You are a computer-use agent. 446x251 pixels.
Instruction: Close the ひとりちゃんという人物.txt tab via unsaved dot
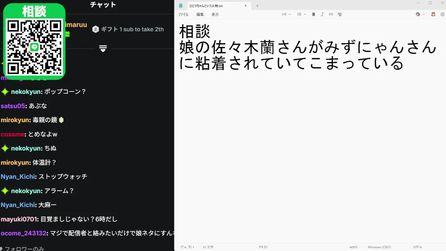click(246, 6)
